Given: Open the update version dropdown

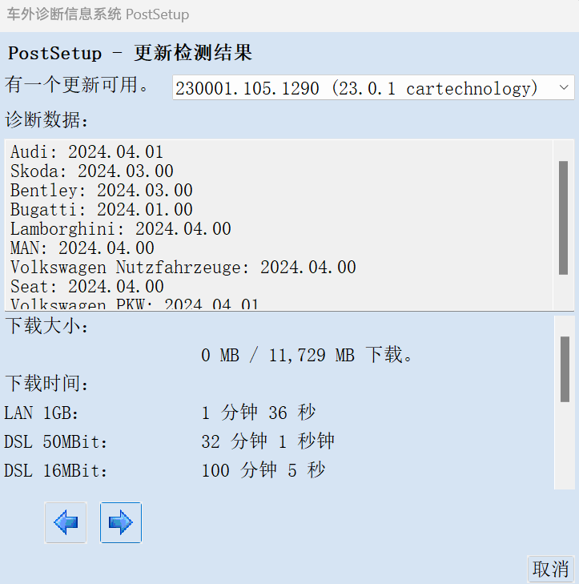Looking at the screenshot, I should (x=373, y=88).
